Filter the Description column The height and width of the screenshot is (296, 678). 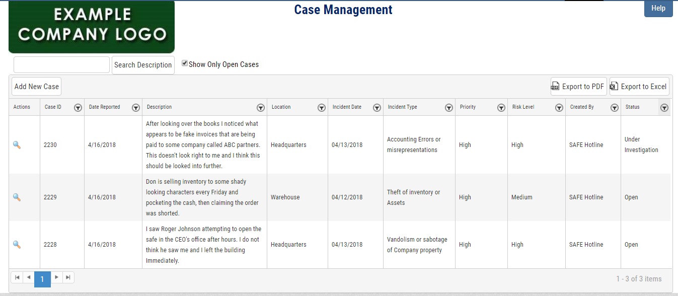(x=261, y=108)
